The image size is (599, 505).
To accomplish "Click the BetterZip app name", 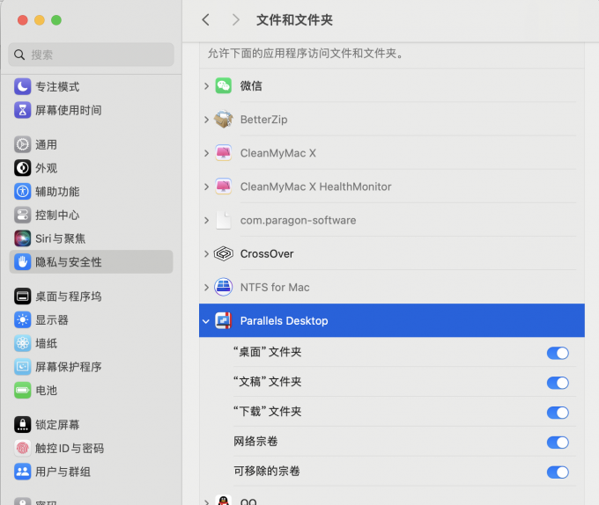I will (x=263, y=120).
